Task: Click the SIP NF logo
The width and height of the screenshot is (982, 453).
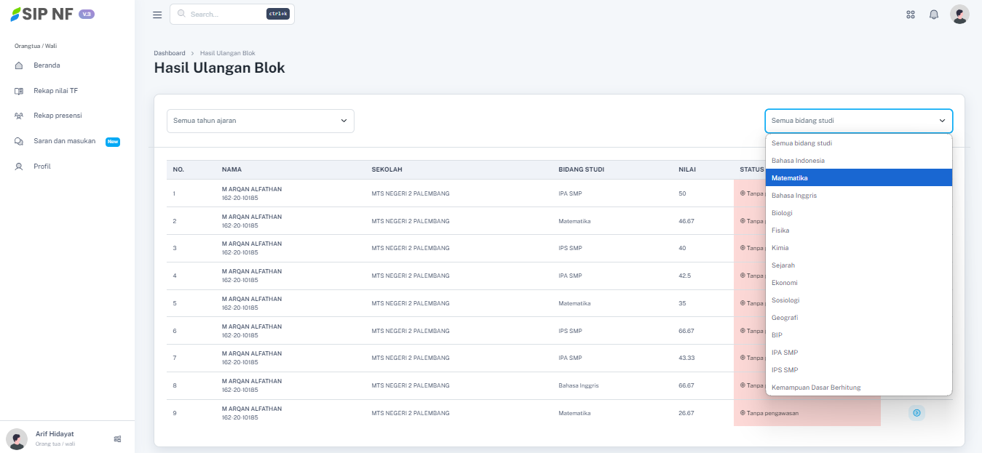Action: tap(41, 15)
